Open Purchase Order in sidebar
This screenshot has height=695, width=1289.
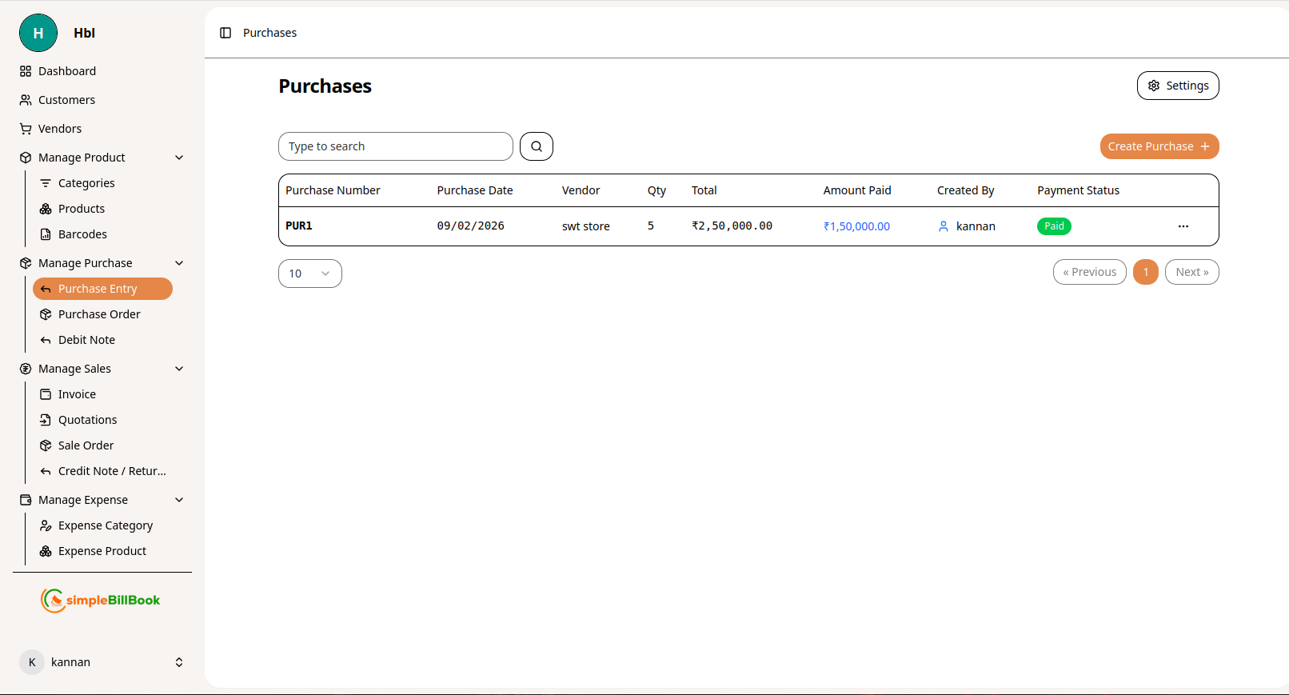click(99, 314)
